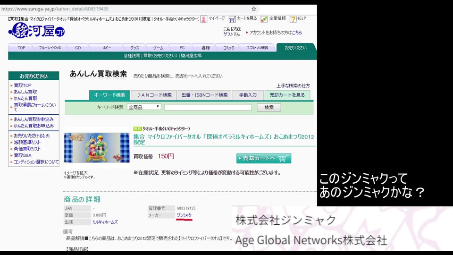Click the お売りいただけるもの sidebar link
Image resolution: width=453 pixels, height=255 pixels.
32,136
